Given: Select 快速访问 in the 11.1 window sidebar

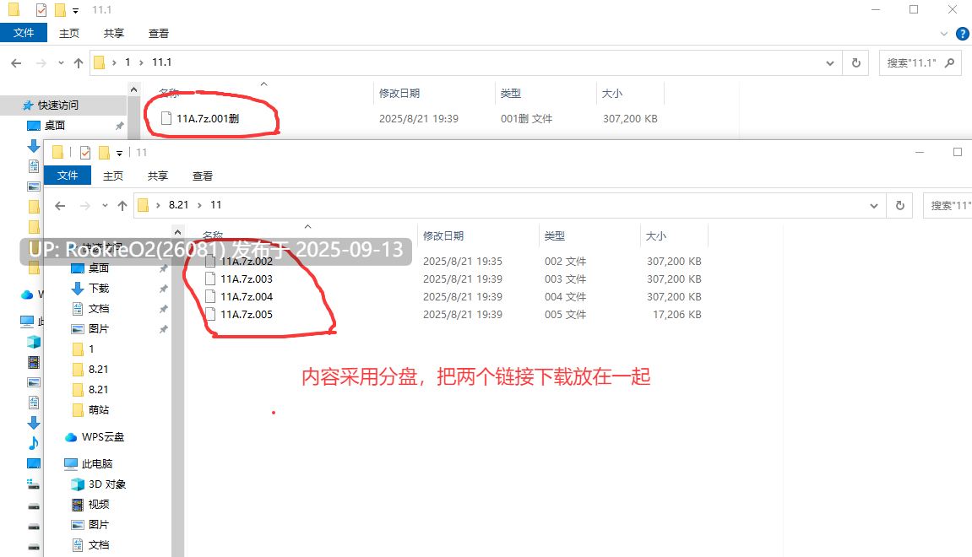Looking at the screenshot, I should pos(57,105).
